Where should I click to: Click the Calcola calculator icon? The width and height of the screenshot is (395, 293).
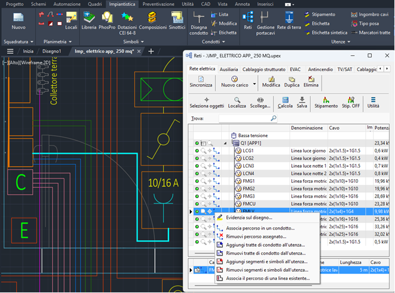[x=285, y=101]
